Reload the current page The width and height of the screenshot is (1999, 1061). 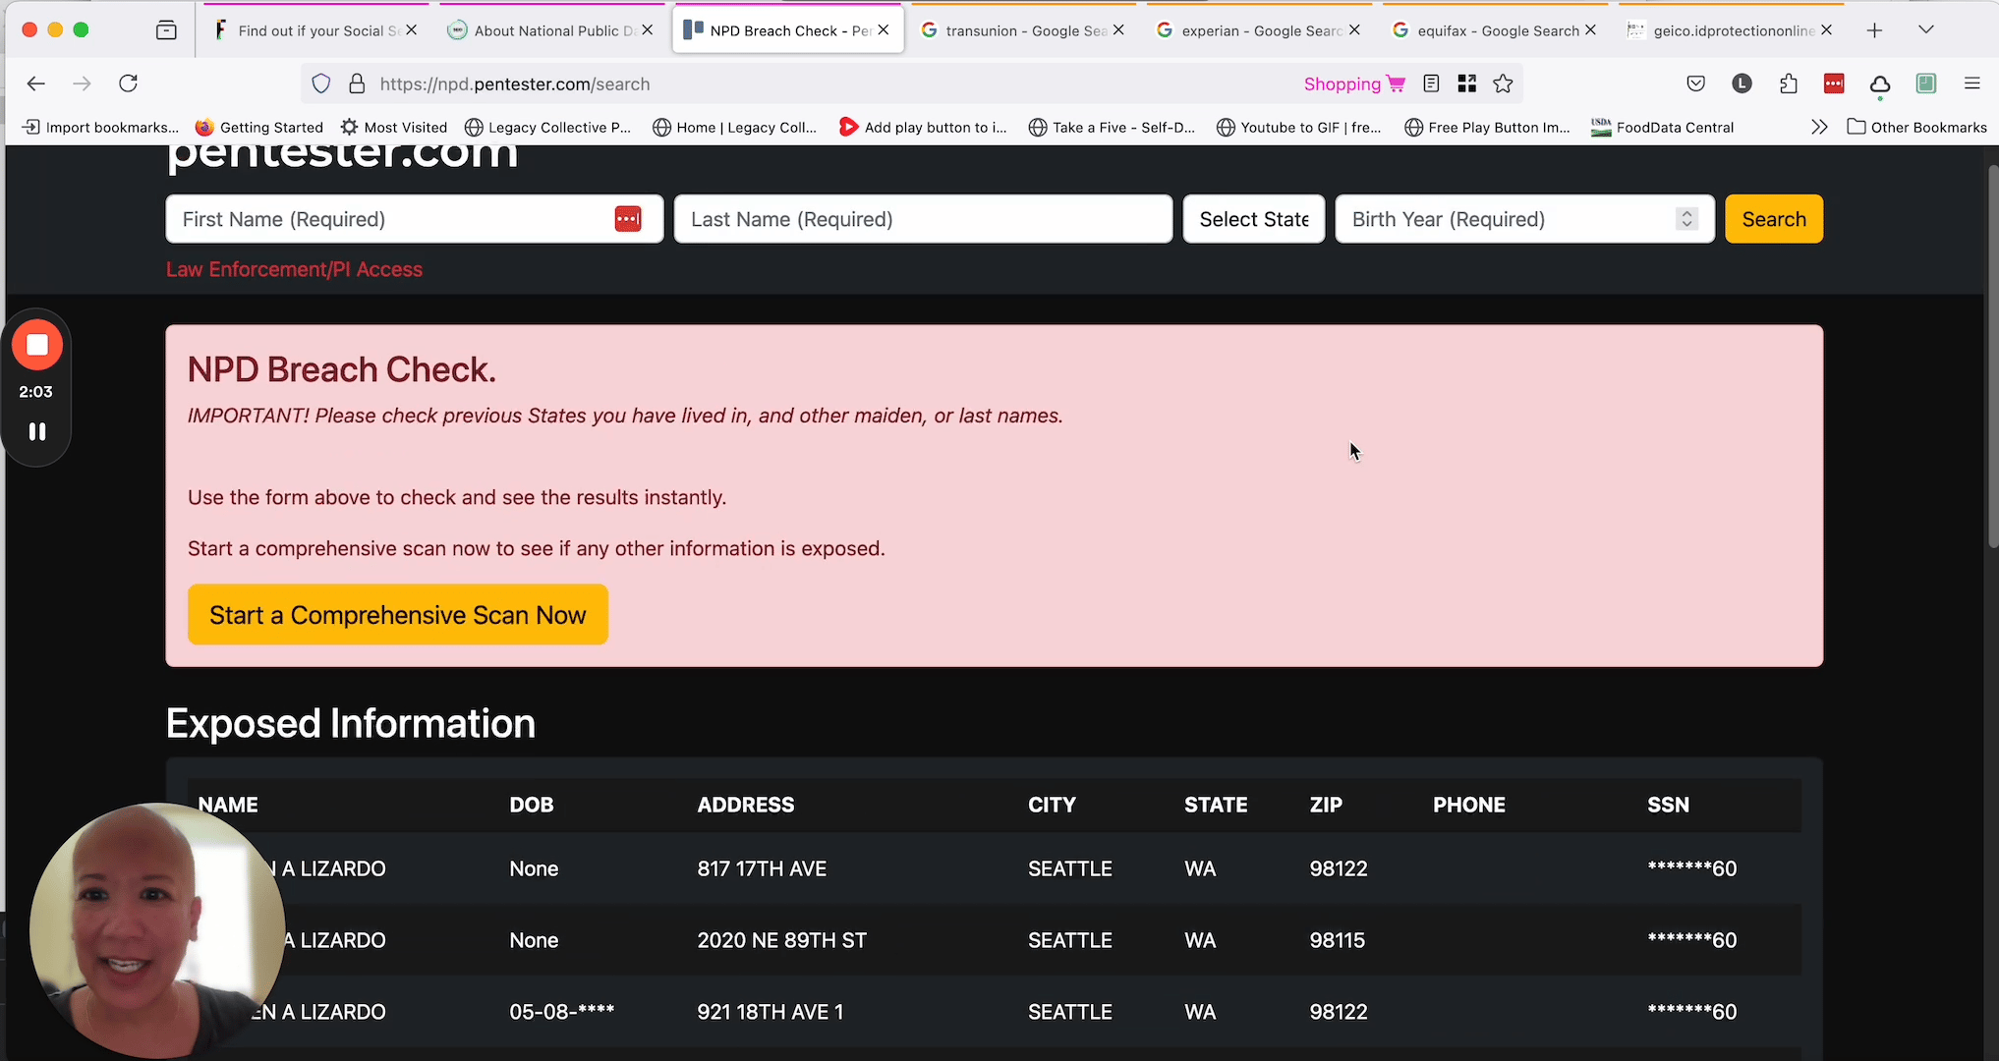pos(128,84)
